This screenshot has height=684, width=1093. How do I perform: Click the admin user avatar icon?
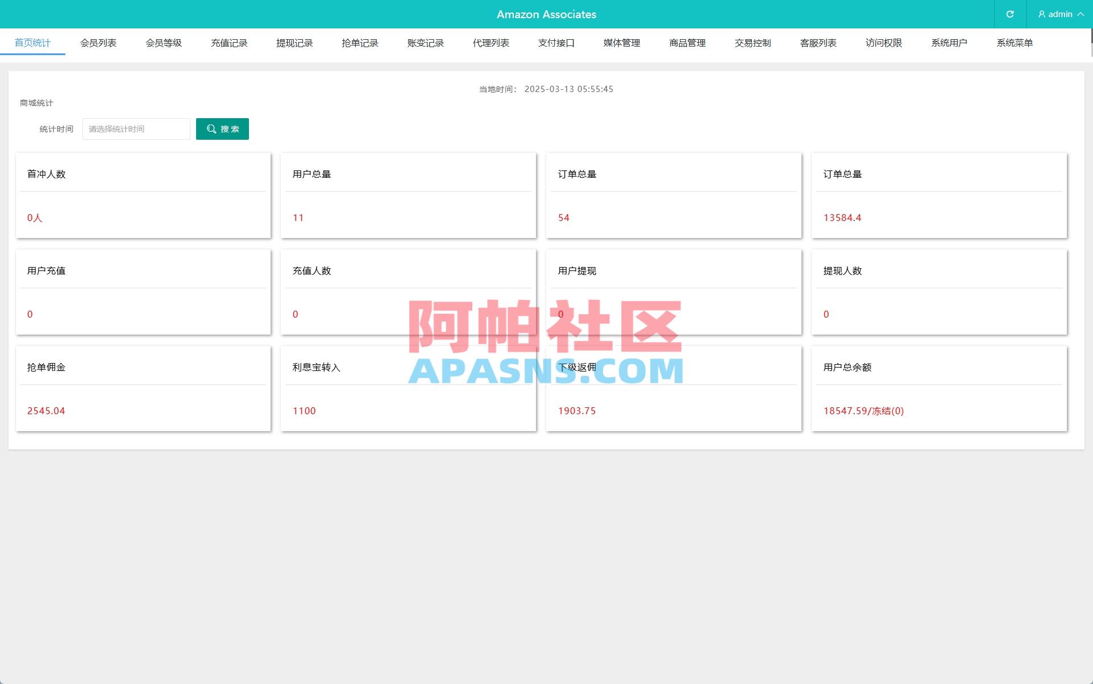(x=1041, y=14)
